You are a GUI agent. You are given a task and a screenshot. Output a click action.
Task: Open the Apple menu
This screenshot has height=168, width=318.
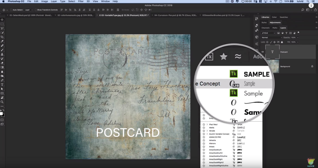(x=3, y=1)
